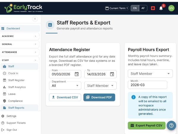This screenshot has height=134, width=178.
Task: Collapse the STAFF sidebar section
Action: coord(20,60)
